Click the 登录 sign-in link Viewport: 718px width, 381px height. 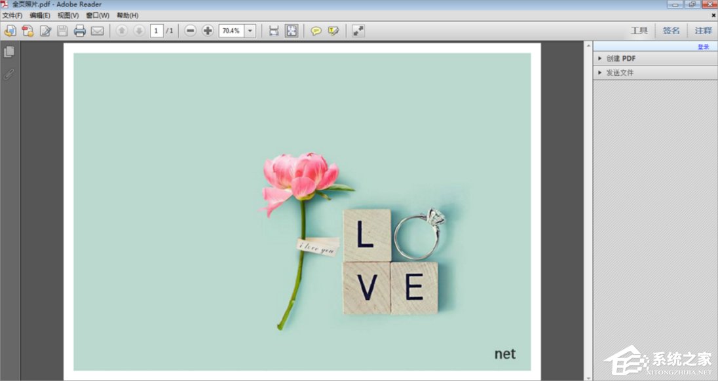(703, 46)
